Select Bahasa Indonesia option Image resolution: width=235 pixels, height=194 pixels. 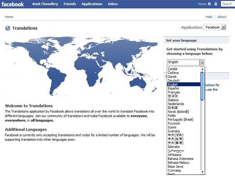[184, 159]
